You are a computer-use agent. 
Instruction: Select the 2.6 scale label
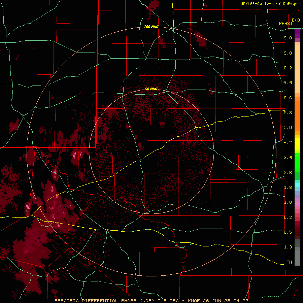pyautogui.click(x=288, y=173)
